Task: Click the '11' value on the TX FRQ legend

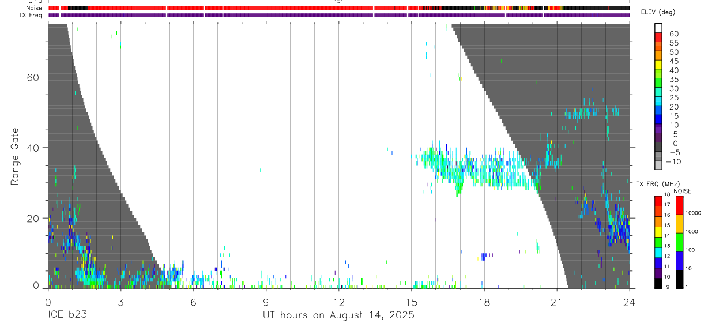Action: pos(668,266)
